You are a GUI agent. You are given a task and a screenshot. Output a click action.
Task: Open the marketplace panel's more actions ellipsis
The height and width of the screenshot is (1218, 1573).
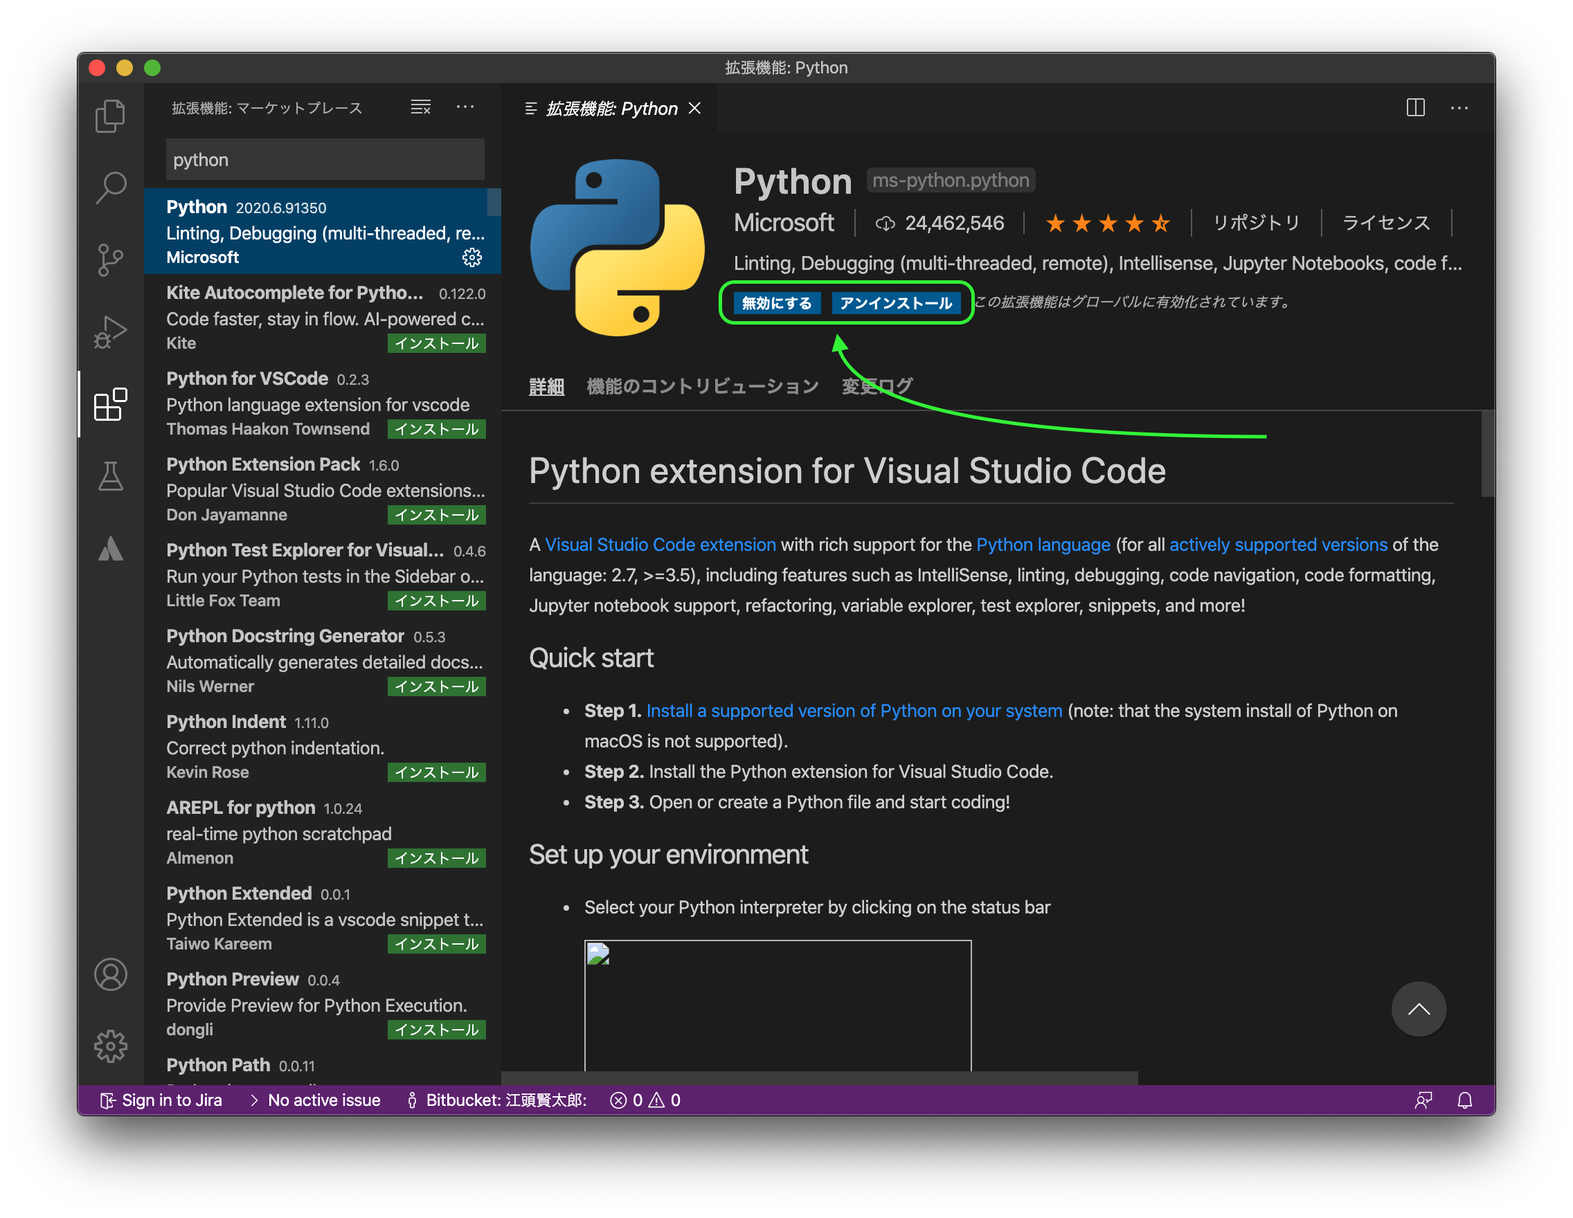click(465, 107)
